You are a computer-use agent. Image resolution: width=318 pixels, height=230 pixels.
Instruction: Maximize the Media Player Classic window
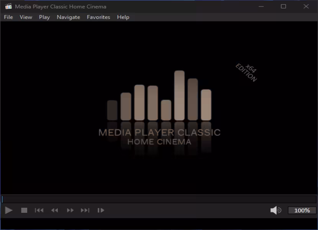(x=283, y=6)
